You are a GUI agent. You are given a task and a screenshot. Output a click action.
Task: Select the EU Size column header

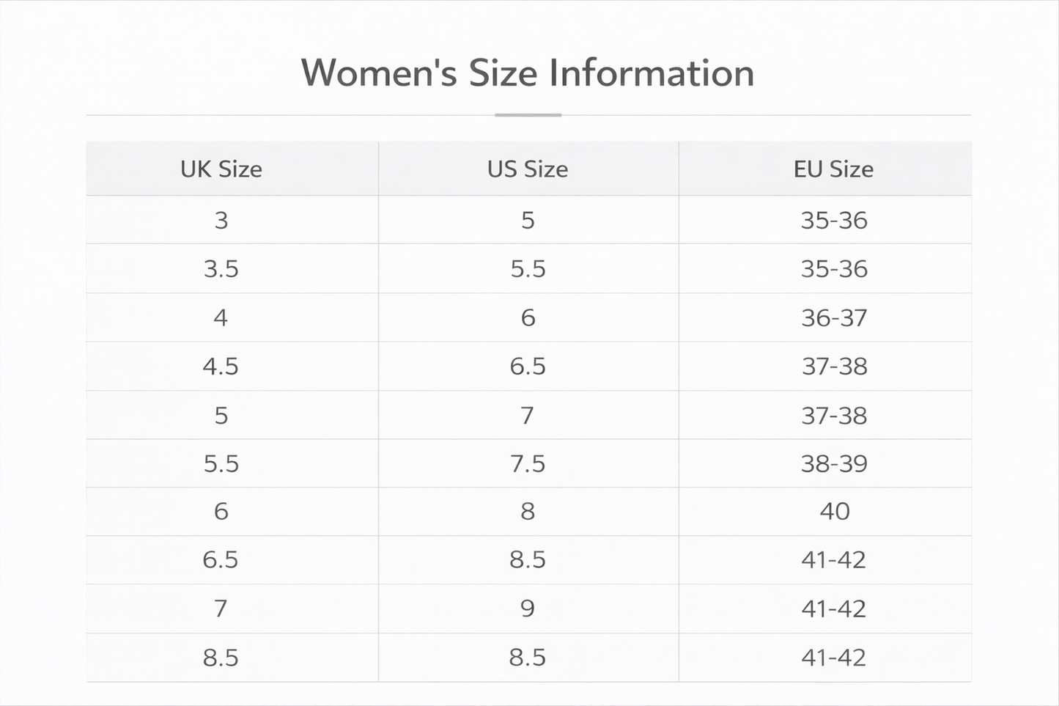pyautogui.click(x=833, y=169)
